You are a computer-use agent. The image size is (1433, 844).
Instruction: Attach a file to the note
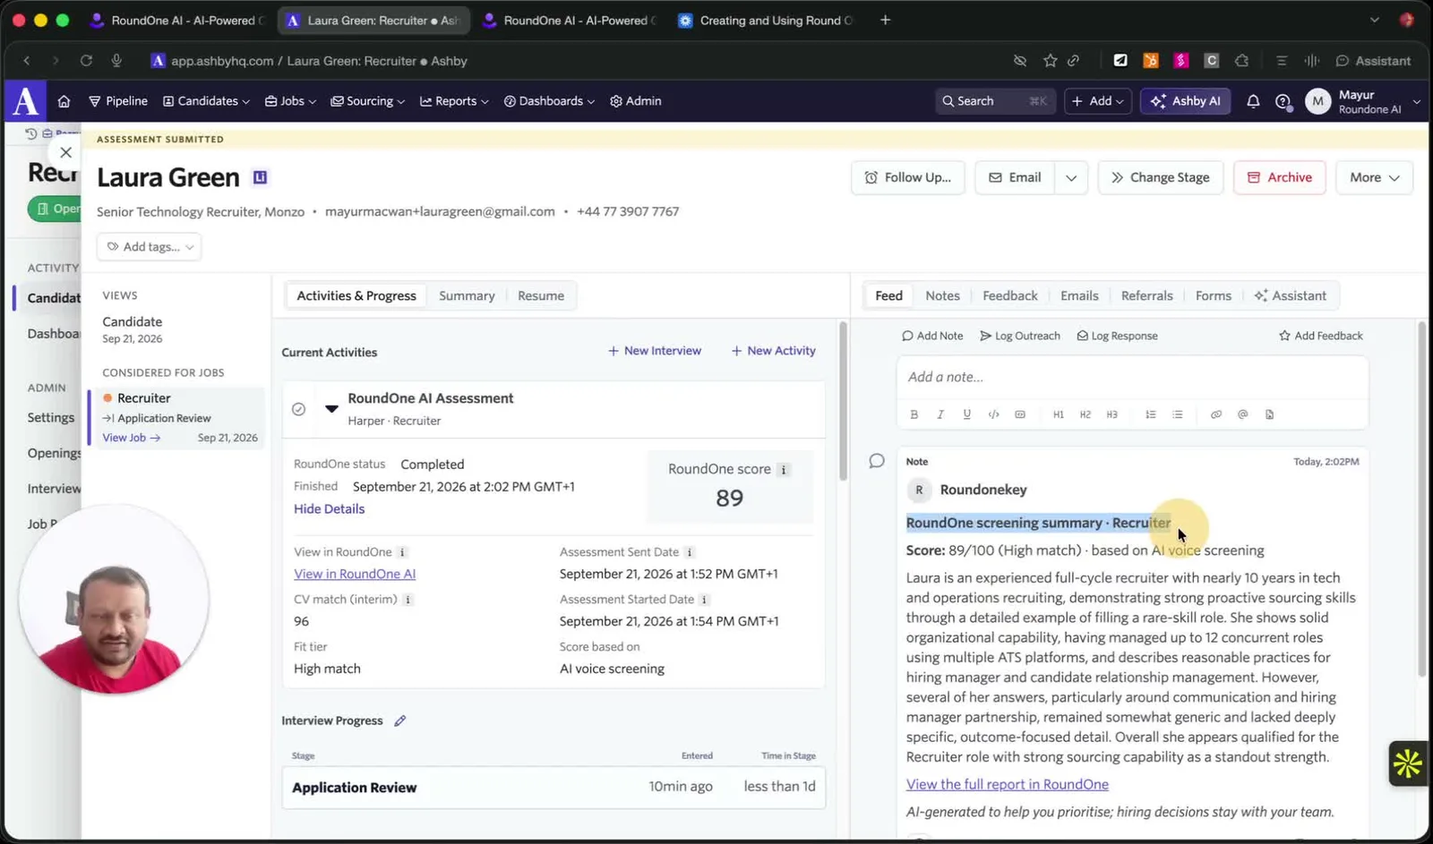point(1270,414)
